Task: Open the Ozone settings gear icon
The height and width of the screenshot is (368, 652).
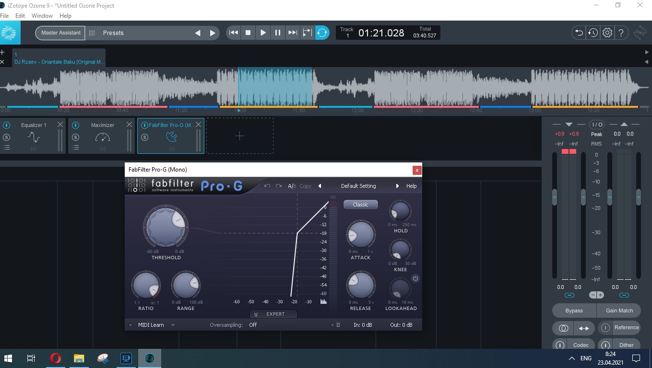Action: [x=607, y=33]
